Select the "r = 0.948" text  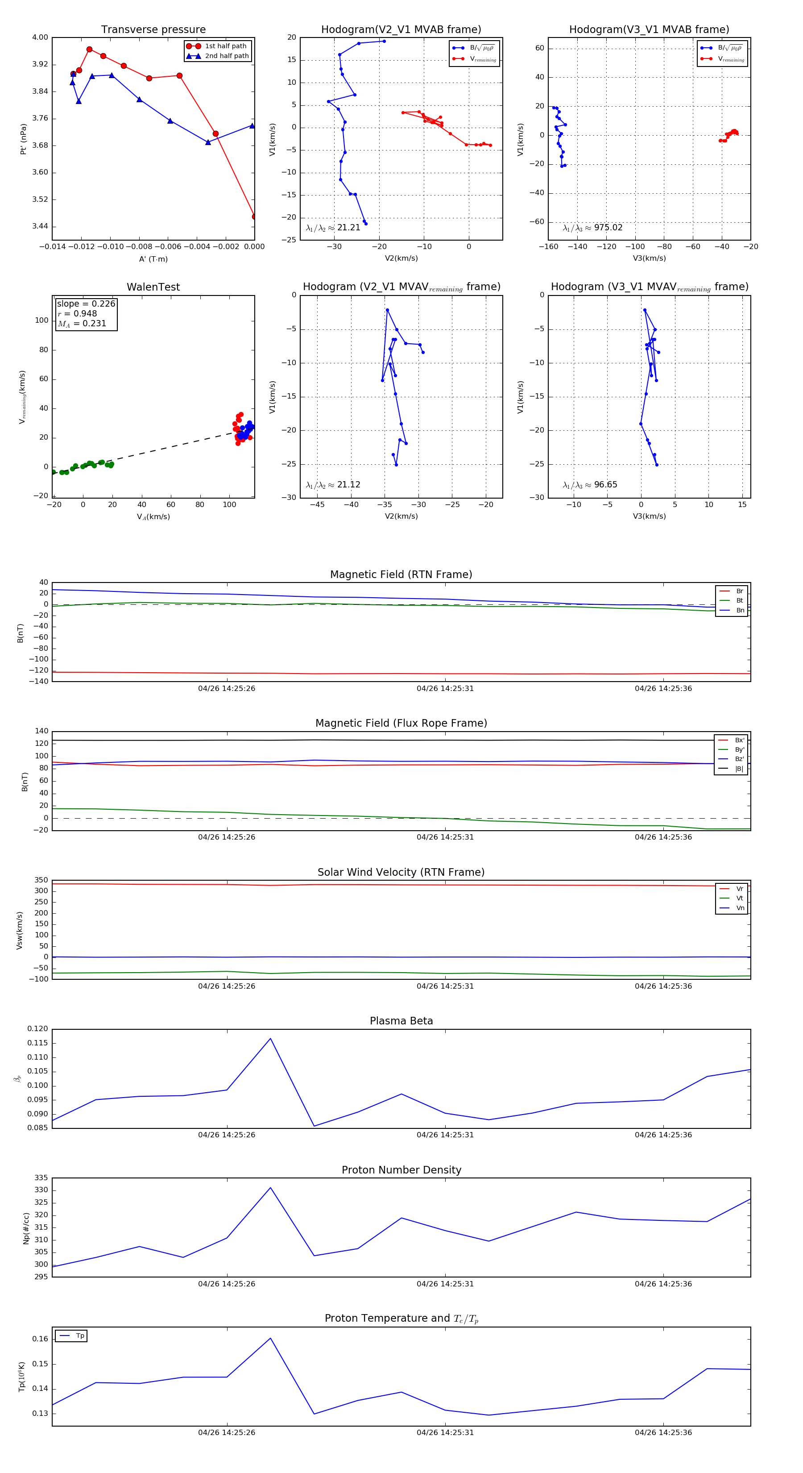point(77,313)
